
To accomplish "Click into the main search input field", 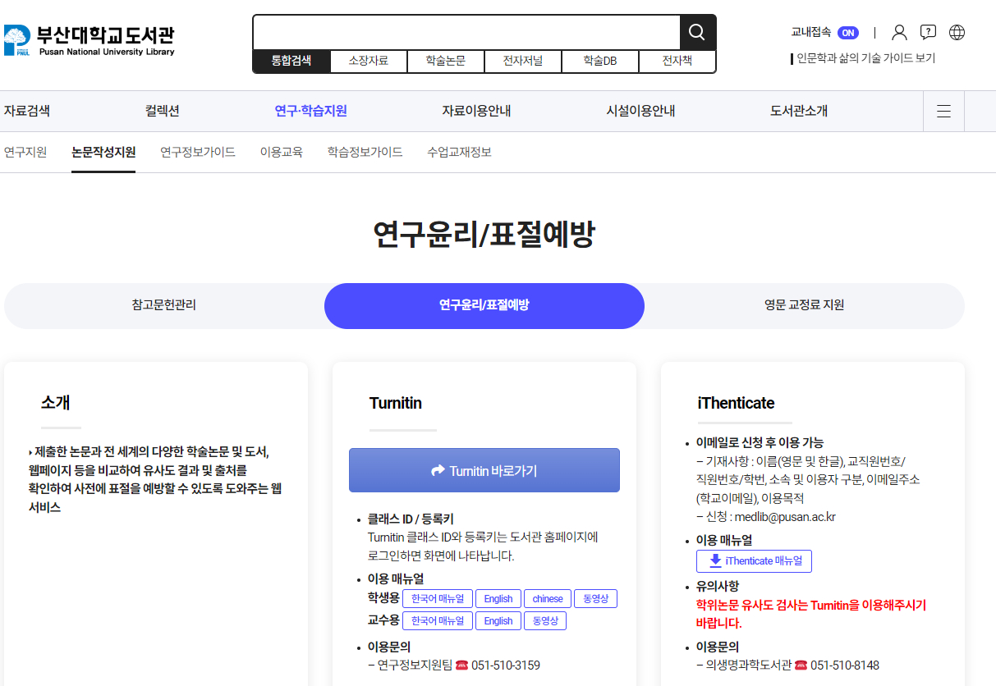I will (x=466, y=33).
